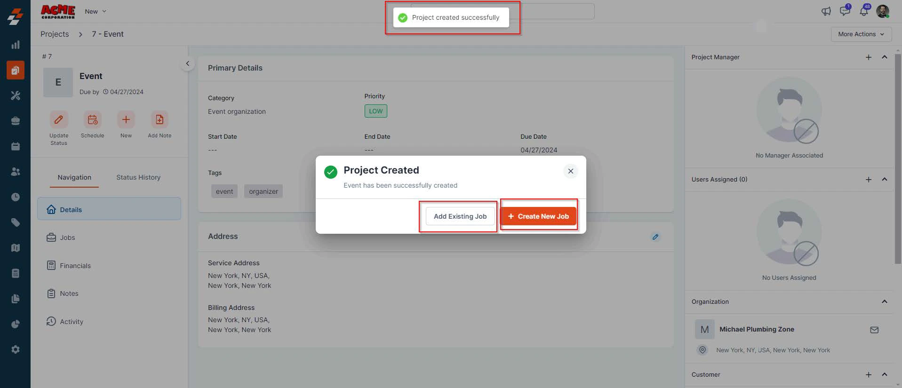Open the New dropdown in the top bar
The width and height of the screenshot is (902, 388).
coord(96,11)
